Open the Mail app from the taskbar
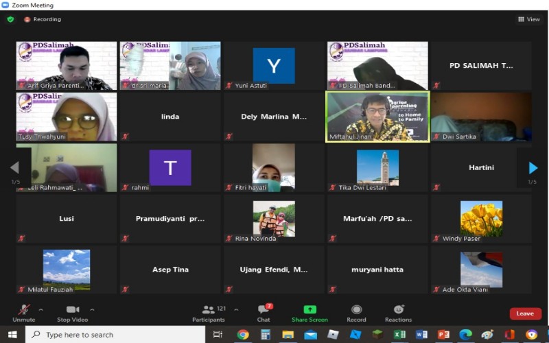The image size is (549, 343). (x=310, y=335)
